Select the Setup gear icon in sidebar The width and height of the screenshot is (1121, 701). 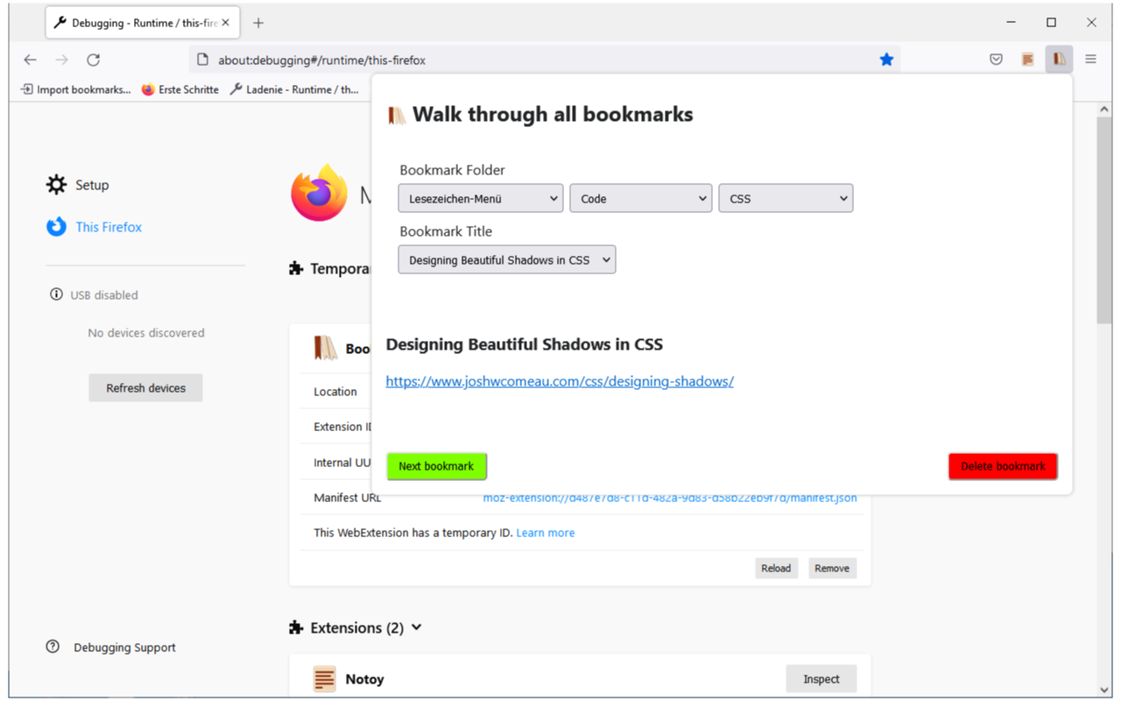(x=56, y=185)
